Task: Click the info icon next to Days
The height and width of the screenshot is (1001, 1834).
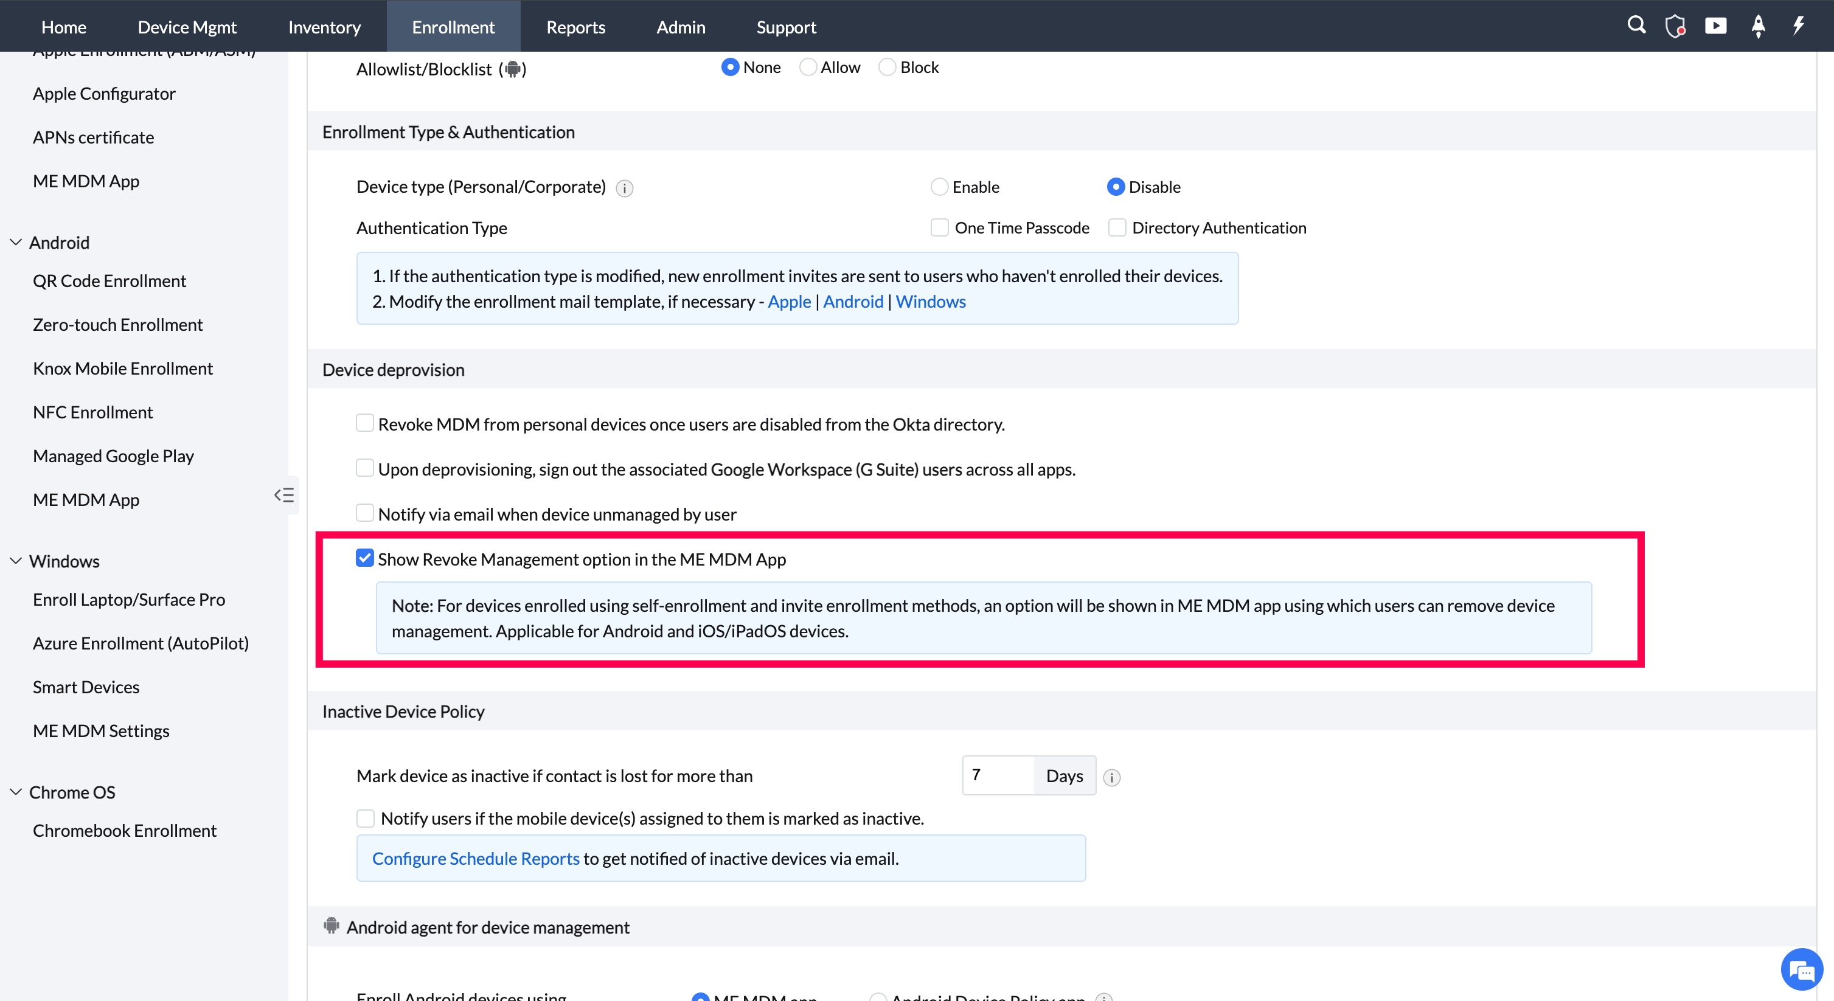Action: pos(1111,777)
